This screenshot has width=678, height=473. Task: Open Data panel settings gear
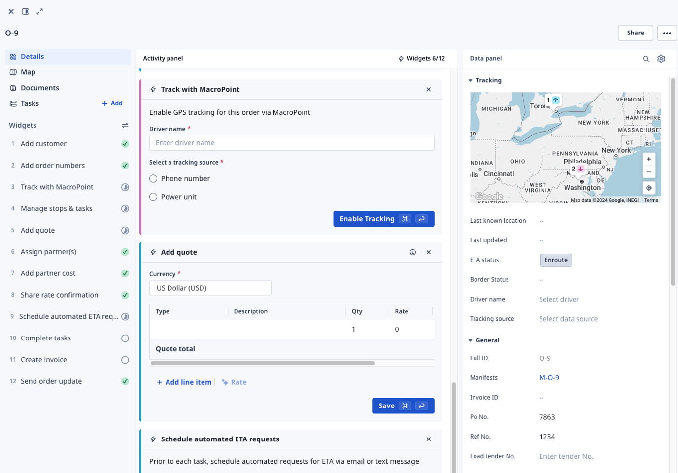click(x=661, y=58)
